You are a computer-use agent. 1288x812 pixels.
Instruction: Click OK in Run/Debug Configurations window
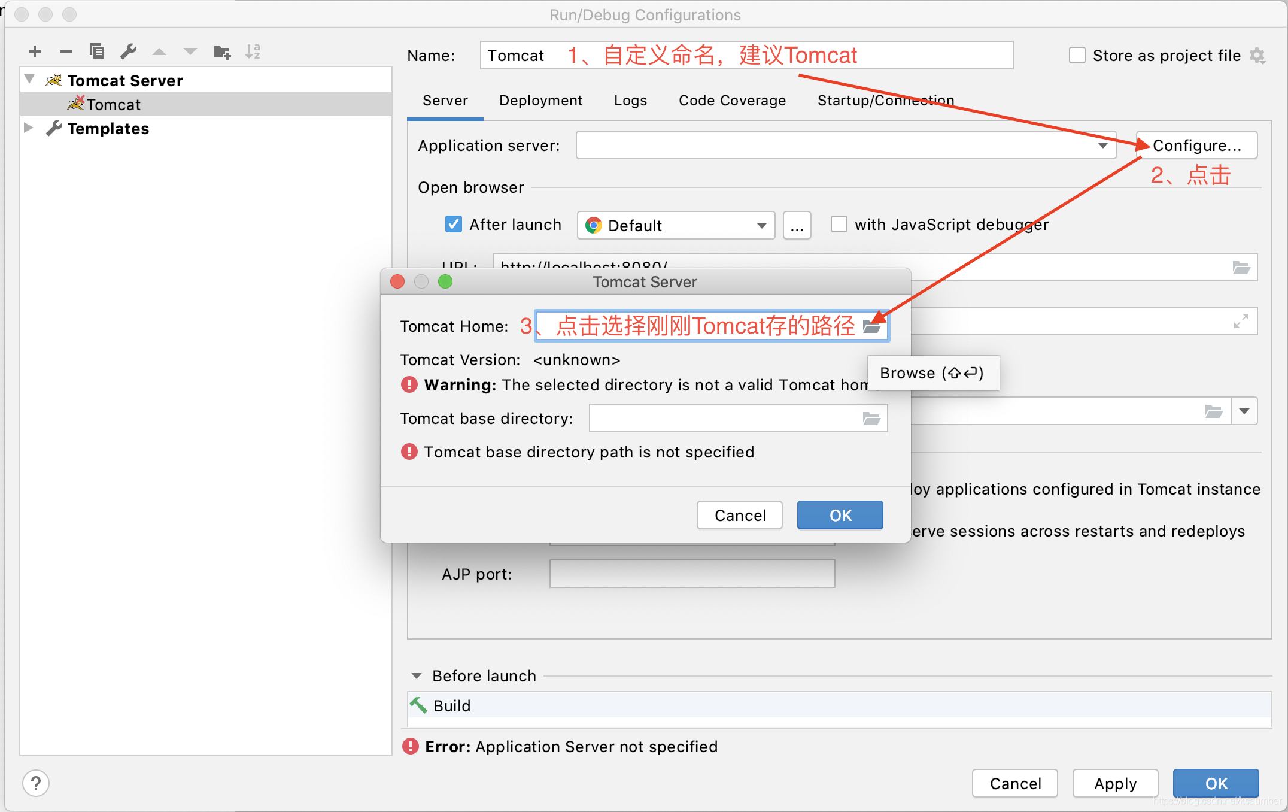coord(1216,783)
